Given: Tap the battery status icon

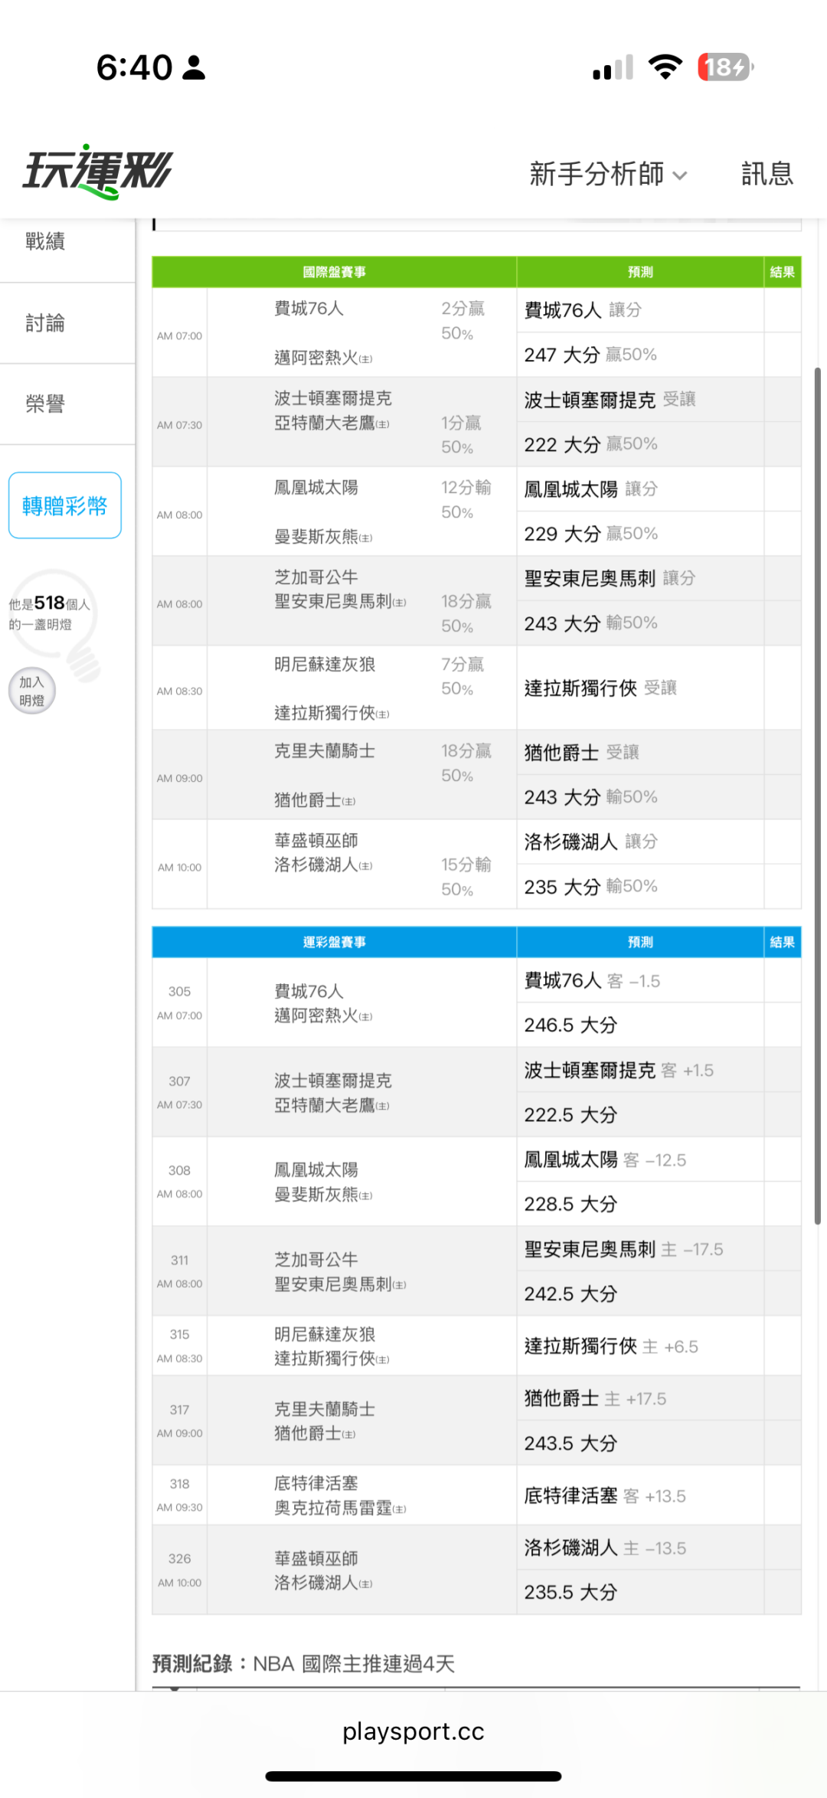Looking at the screenshot, I should [724, 67].
